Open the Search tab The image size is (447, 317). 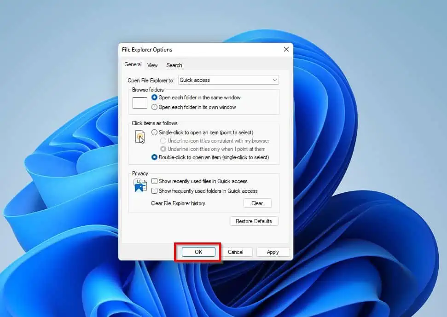[x=174, y=65]
